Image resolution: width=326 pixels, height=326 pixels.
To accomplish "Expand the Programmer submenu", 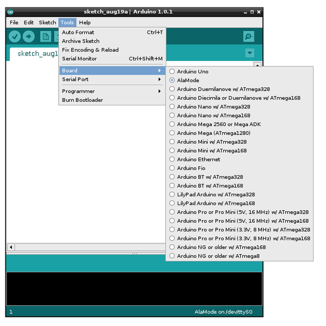I will [112, 91].
